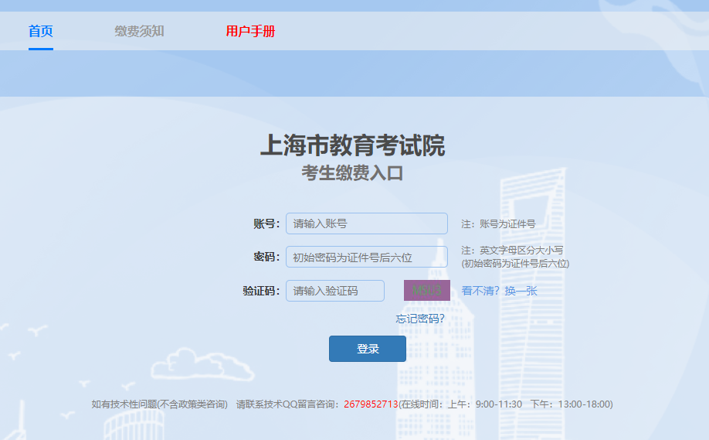Screen dimensions: 709x440
Task: Focus the 账号 input field
Action: click(366, 223)
